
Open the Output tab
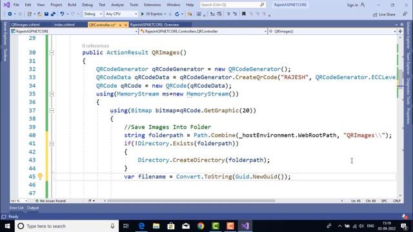tap(33, 208)
